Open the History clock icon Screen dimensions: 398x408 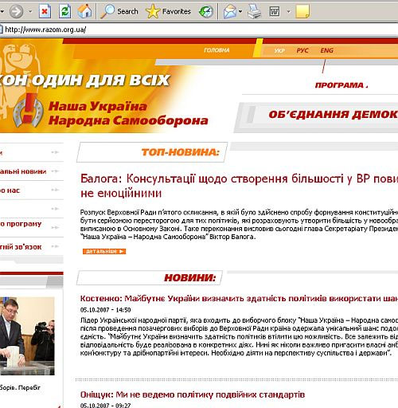206,11
